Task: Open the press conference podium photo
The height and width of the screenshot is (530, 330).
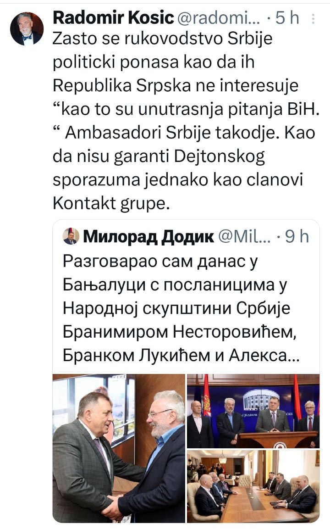Action: (253, 411)
